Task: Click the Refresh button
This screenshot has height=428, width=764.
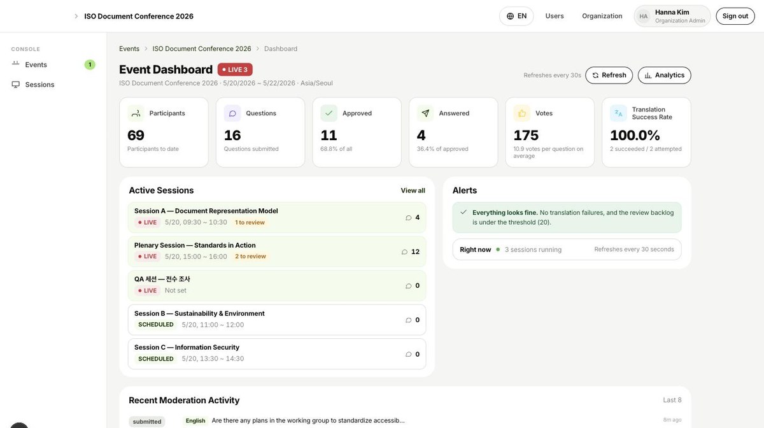Action: pyautogui.click(x=609, y=75)
